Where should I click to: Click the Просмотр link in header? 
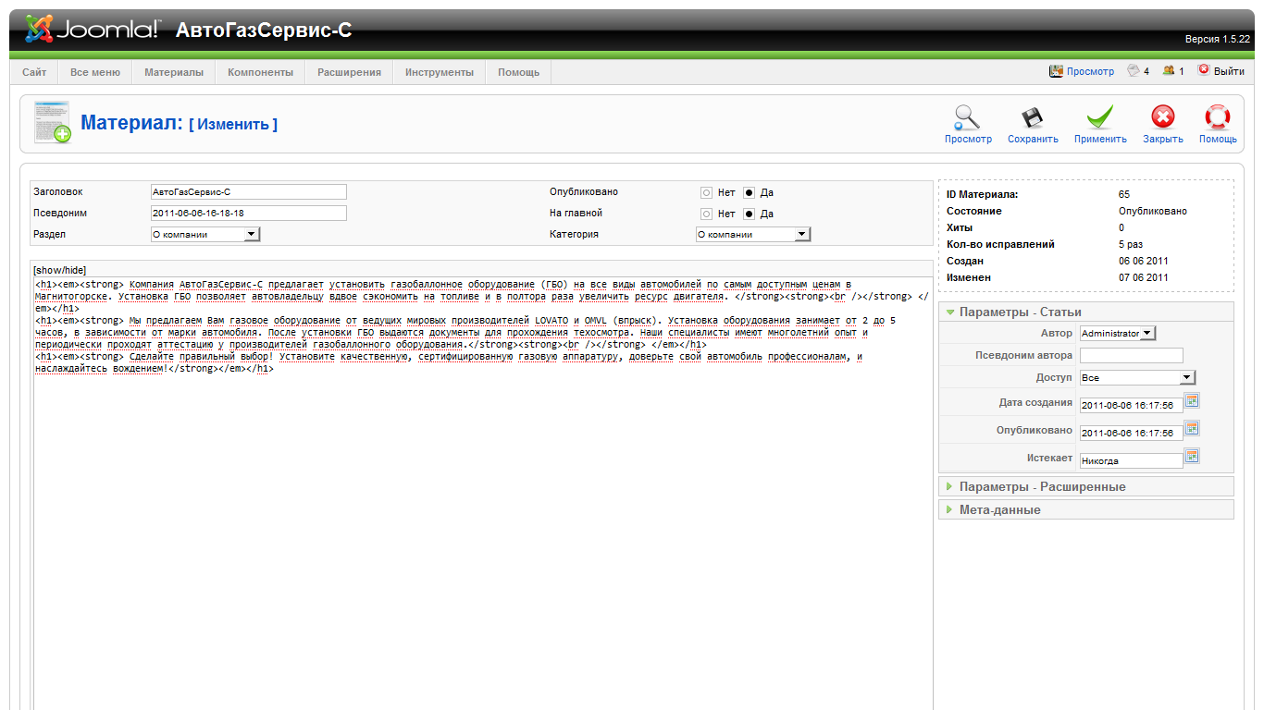coord(1090,71)
